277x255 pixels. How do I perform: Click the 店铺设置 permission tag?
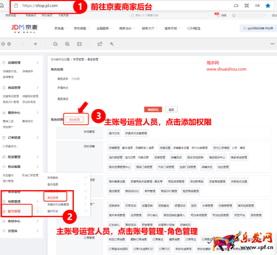pos(165,148)
